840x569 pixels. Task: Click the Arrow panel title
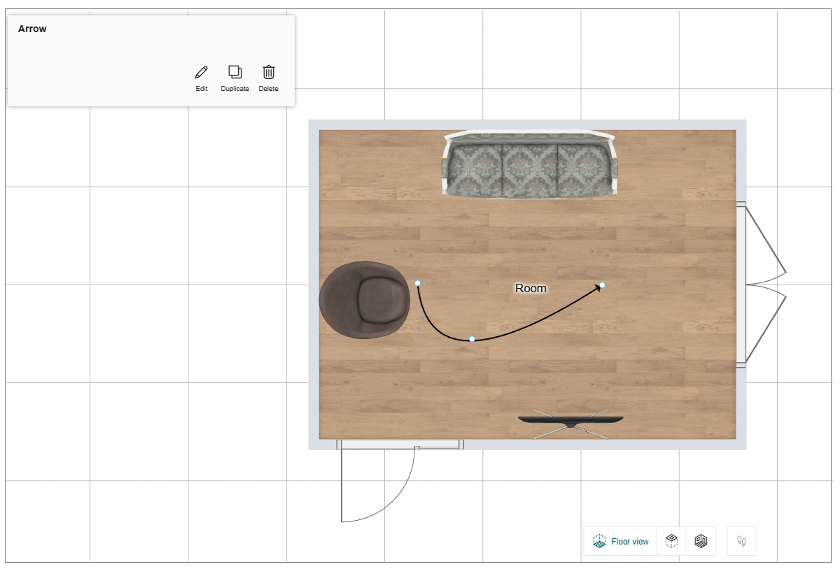click(32, 29)
